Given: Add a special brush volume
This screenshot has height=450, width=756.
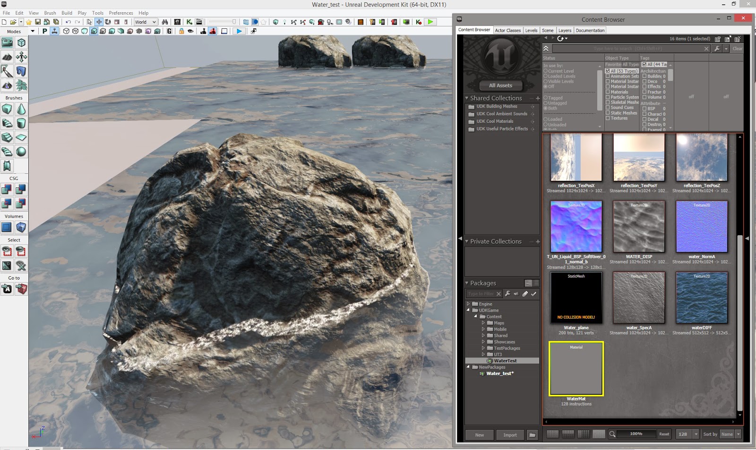Looking at the screenshot, I should tap(7, 227).
